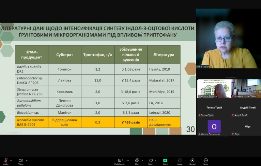Click slide number 30

point(191,129)
